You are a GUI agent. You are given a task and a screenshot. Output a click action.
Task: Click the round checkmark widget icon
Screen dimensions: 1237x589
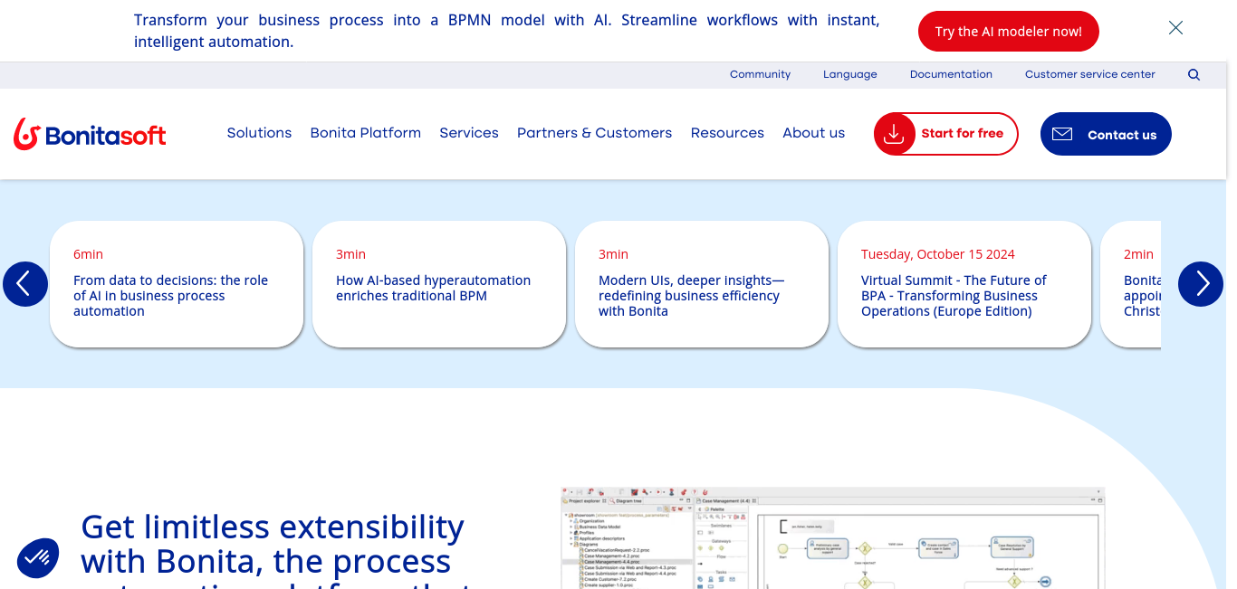coord(38,558)
